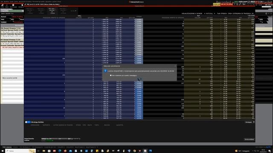This screenshot has height=153, width=273.
Task: Click the Windows taskbar search box
Action: tap(20, 151)
